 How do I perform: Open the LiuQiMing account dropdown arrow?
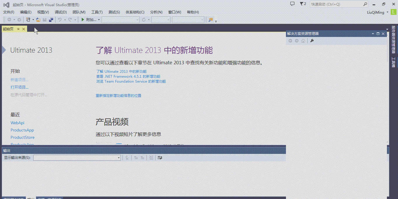coord(387,12)
